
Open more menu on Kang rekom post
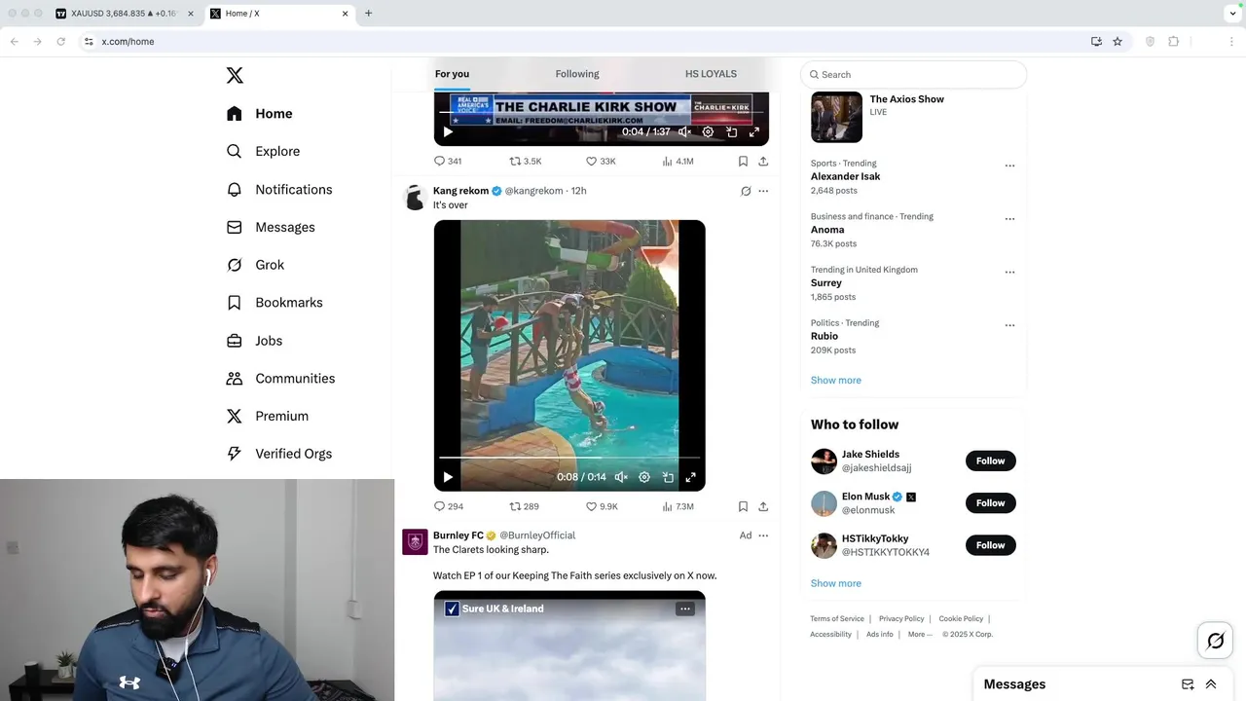click(763, 191)
